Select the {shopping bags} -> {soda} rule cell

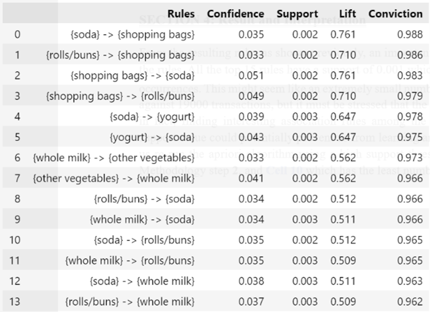point(133,76)
